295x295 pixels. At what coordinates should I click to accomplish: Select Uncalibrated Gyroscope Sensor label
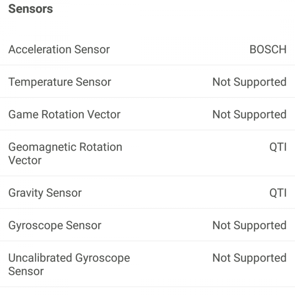69,265
